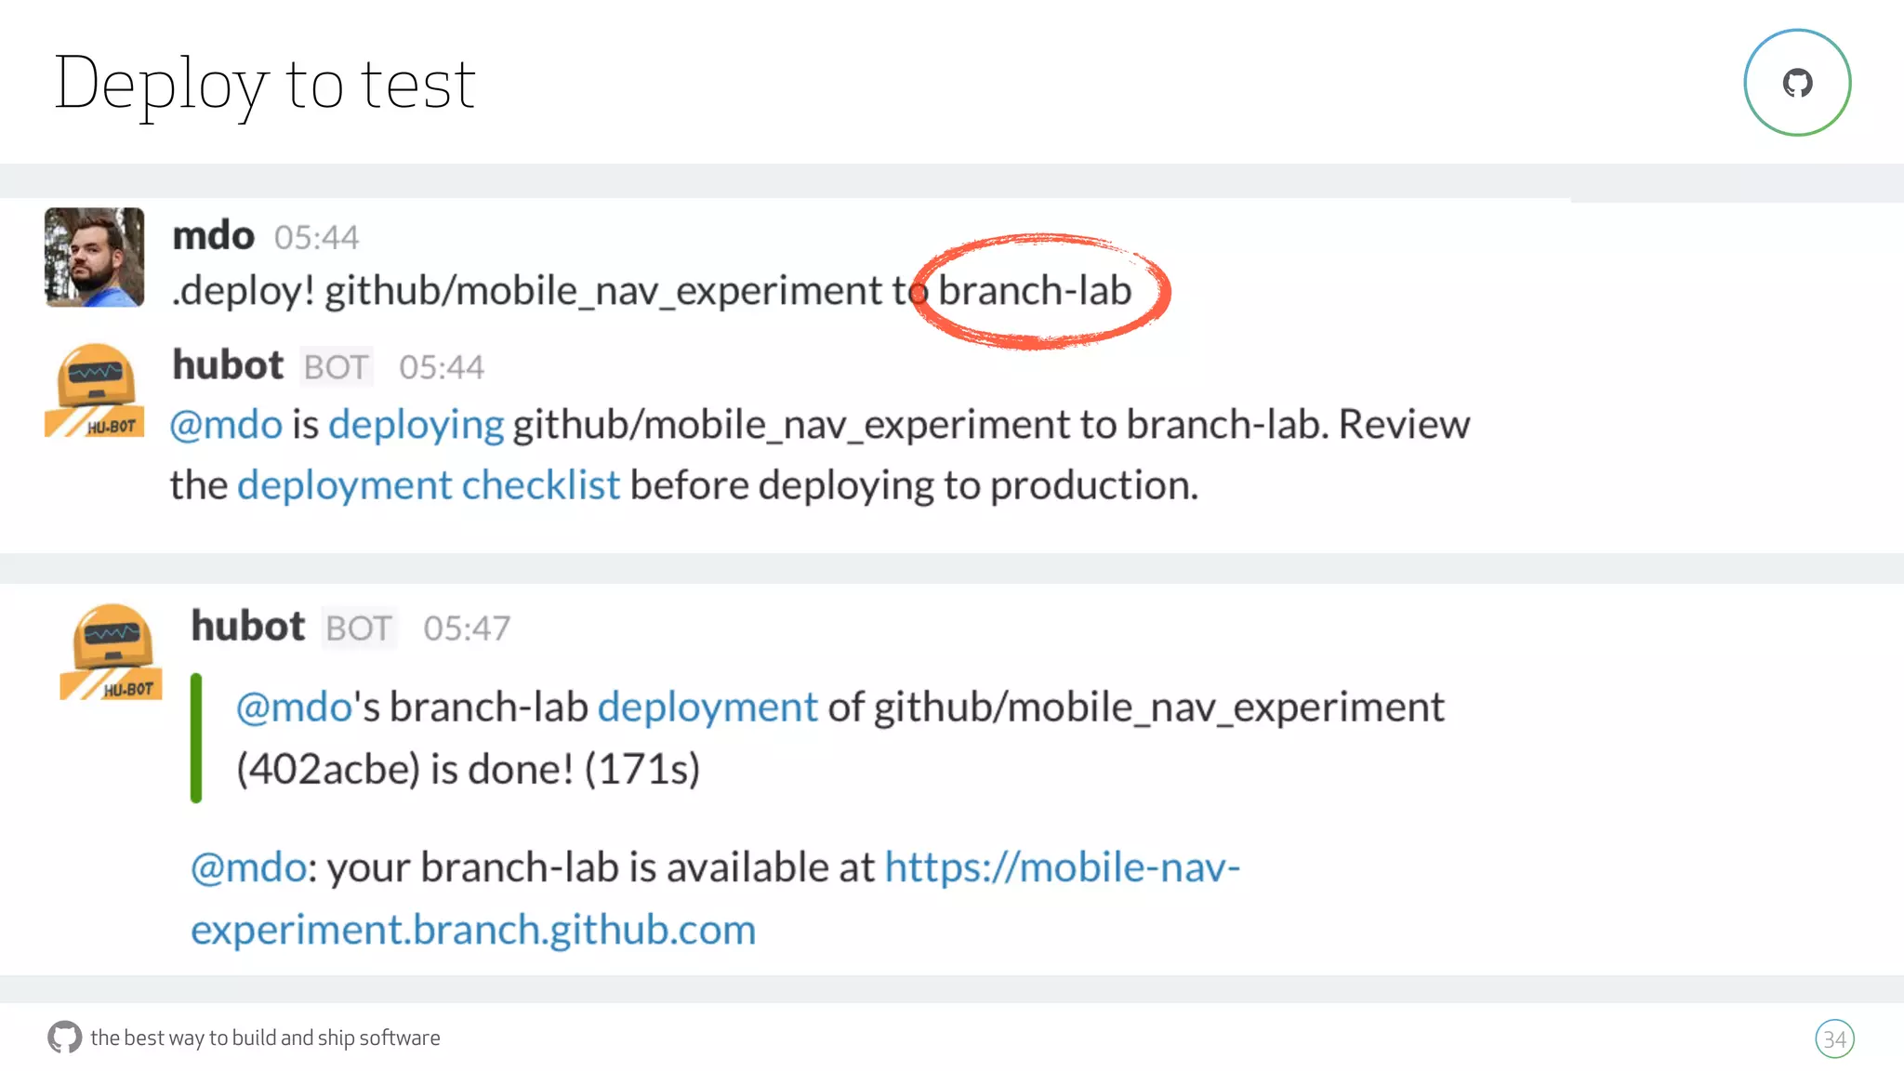Click first hubot username at 05:44
The image size is (1904, 1071).
pos(228,365)
